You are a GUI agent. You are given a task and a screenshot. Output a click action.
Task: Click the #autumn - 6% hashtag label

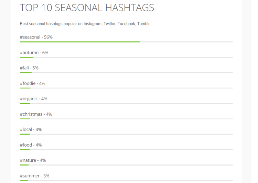point(34,53)
